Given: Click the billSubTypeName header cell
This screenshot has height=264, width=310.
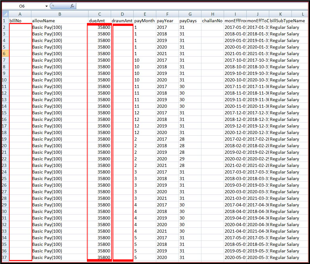Looking at the screenshot, I should coord(287,21).
